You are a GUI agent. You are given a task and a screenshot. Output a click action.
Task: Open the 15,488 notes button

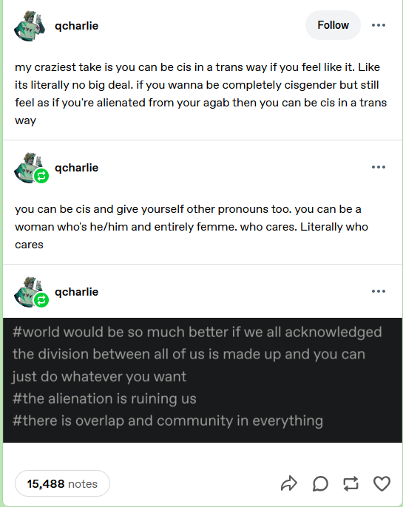(x=62, y=483)
